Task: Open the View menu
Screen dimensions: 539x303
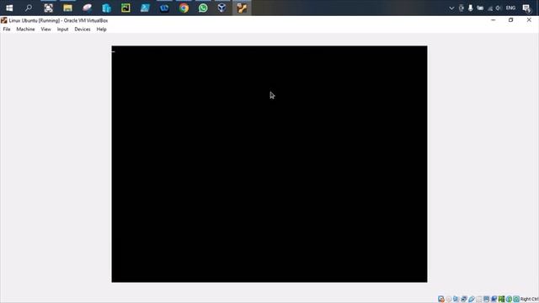Action: (x=45, y=29)
